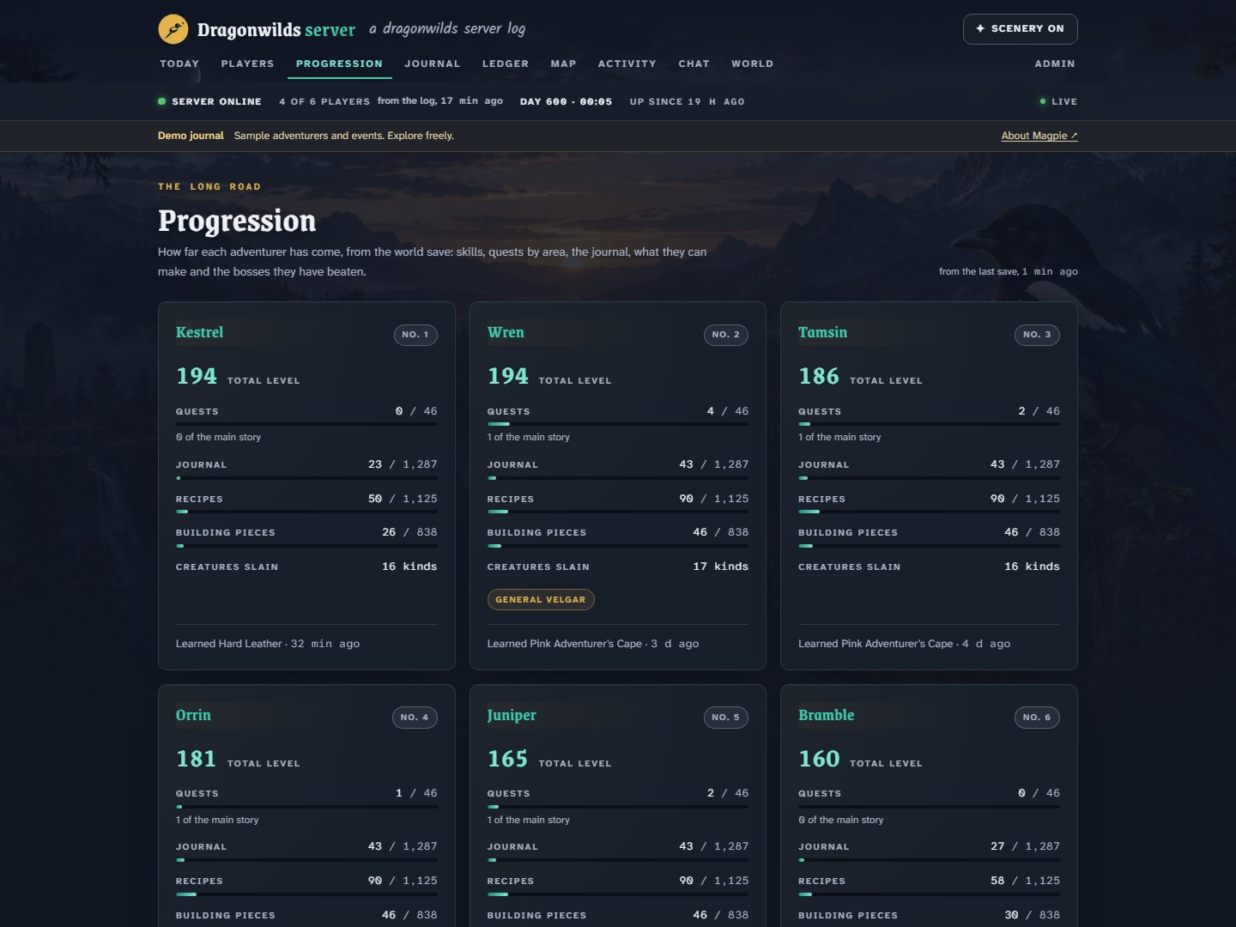Click Wren's No. 2 rank badge

click(x=726, y=335)
